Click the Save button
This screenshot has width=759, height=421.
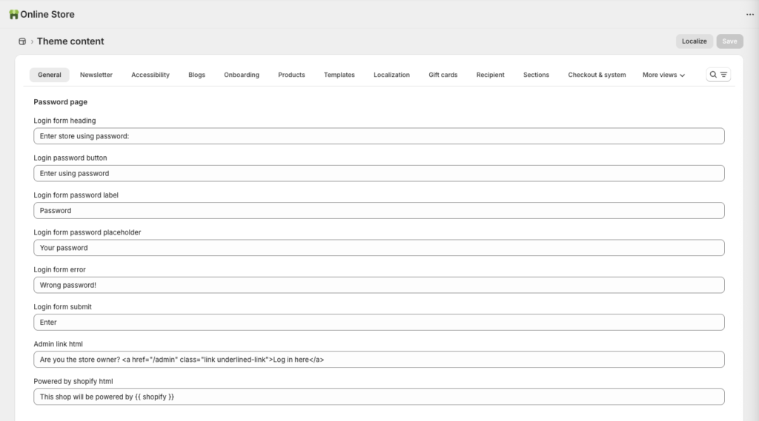point(729,41)
